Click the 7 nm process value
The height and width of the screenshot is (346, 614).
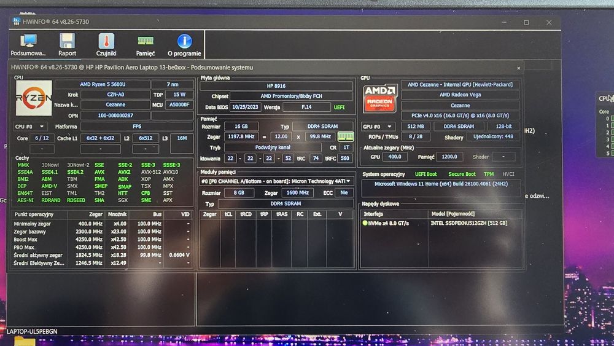click(173, 84)
